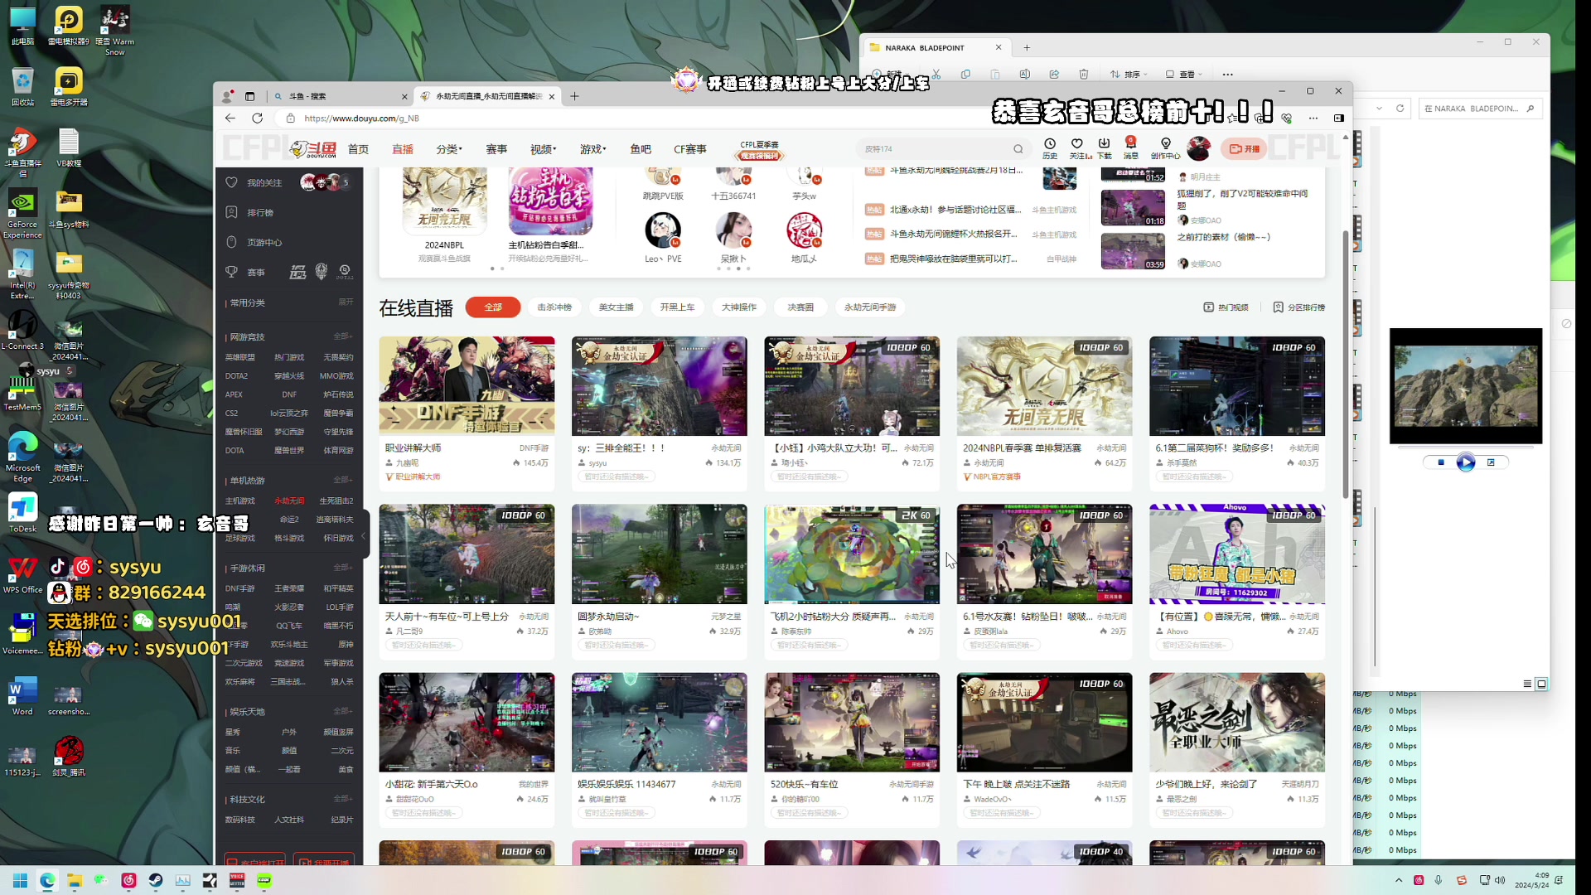Open CF赛事 in Douyu navigation
1591x895 pixels.
[x=690, y=149]
